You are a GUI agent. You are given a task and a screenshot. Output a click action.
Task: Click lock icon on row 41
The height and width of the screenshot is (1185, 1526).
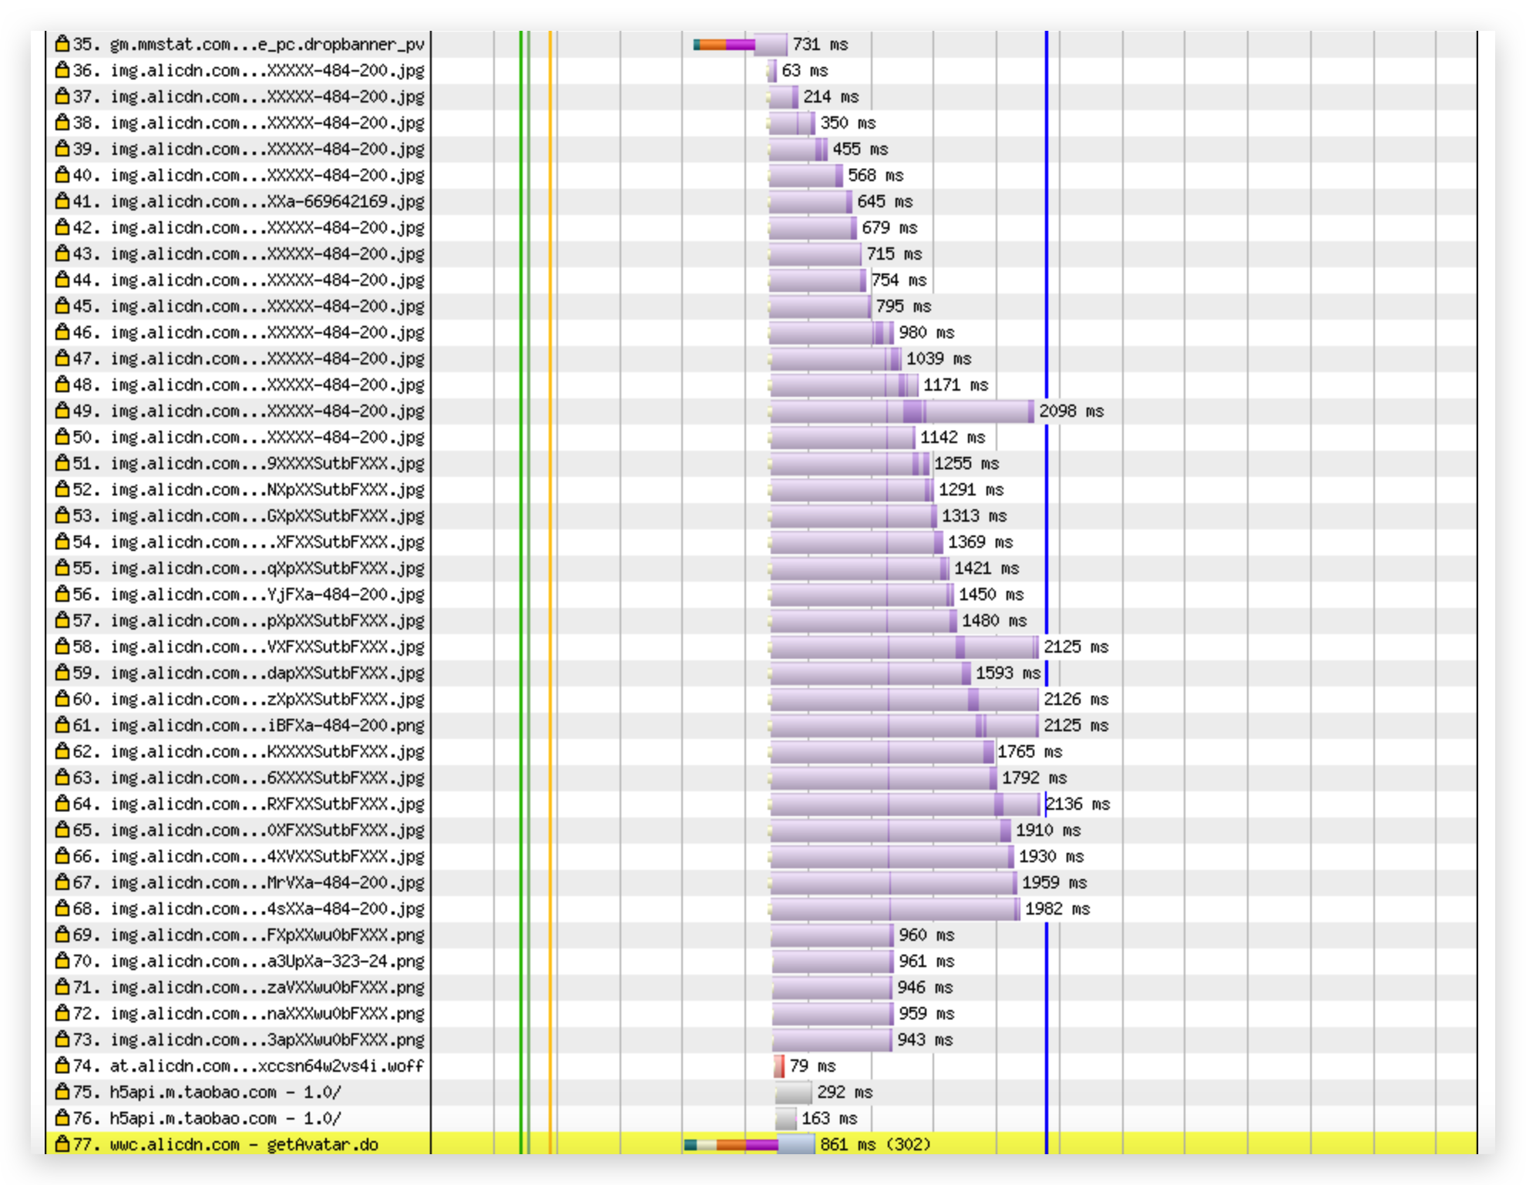[x=62, y=201]
